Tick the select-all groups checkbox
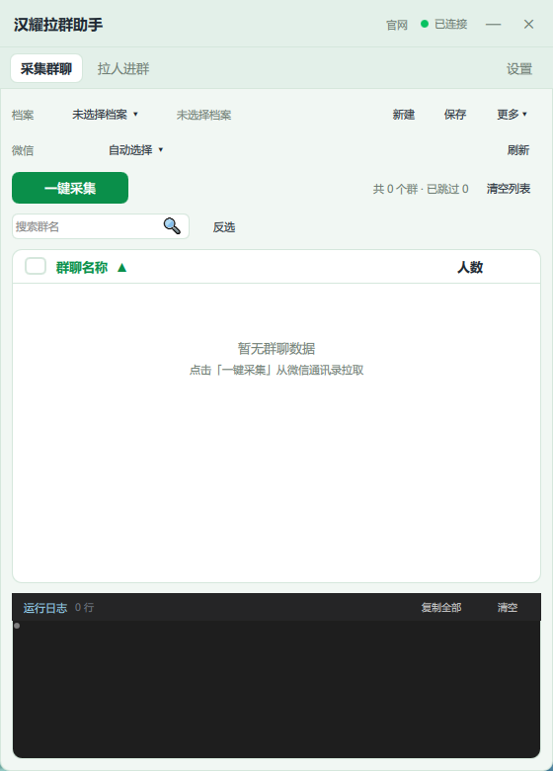Image resolution: width=553 pixels, height=771 pixels. 36,266
